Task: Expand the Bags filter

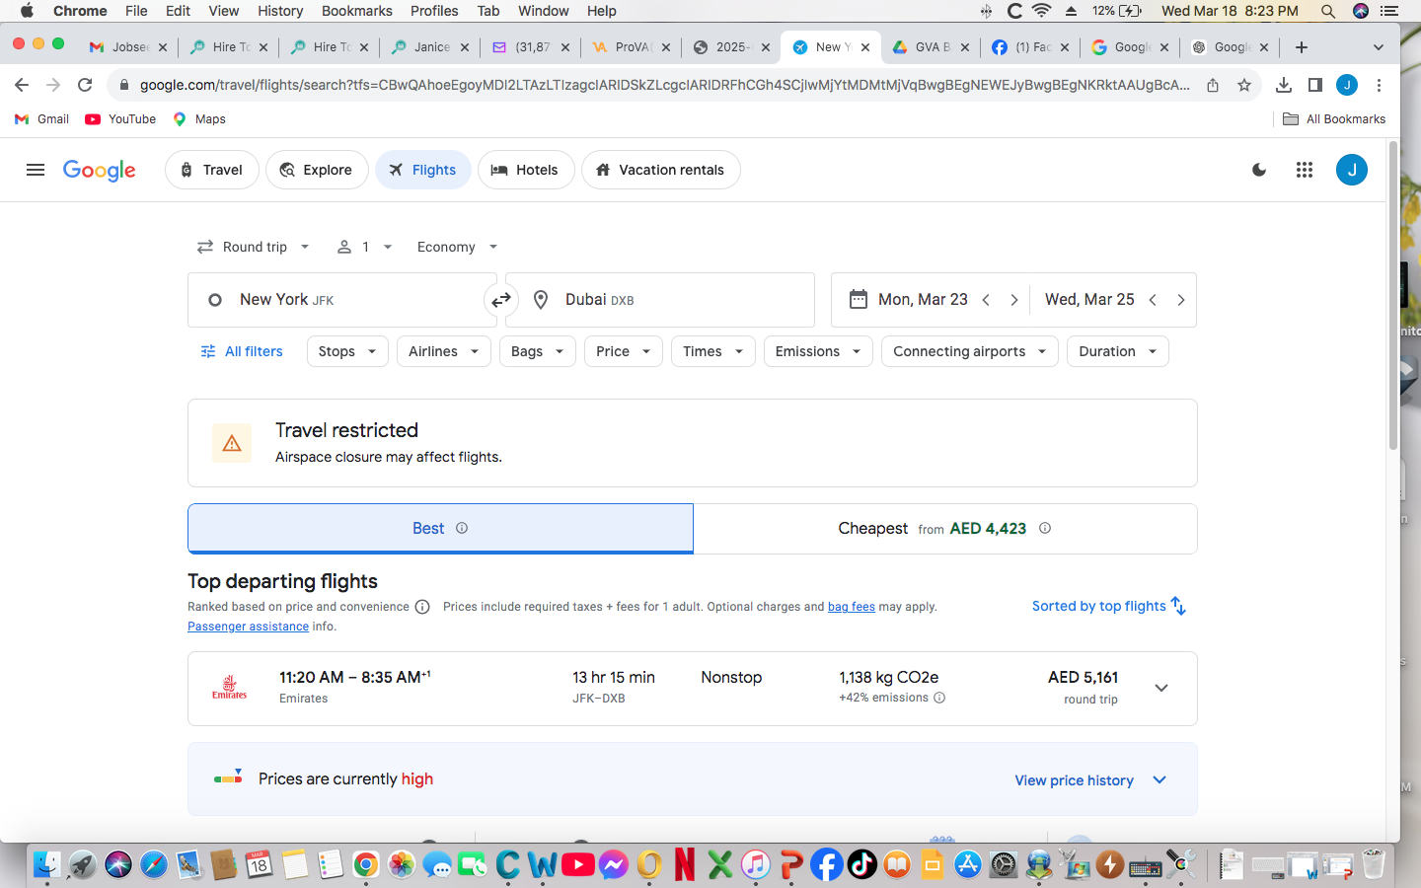Action: click(x=537, y=351)
